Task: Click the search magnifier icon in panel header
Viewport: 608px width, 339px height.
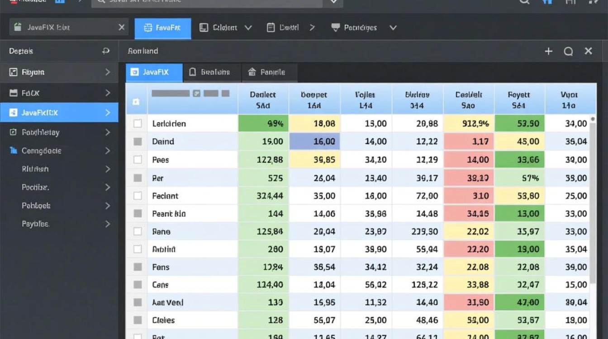Action: pyautogui.click(x=568, y=52)
